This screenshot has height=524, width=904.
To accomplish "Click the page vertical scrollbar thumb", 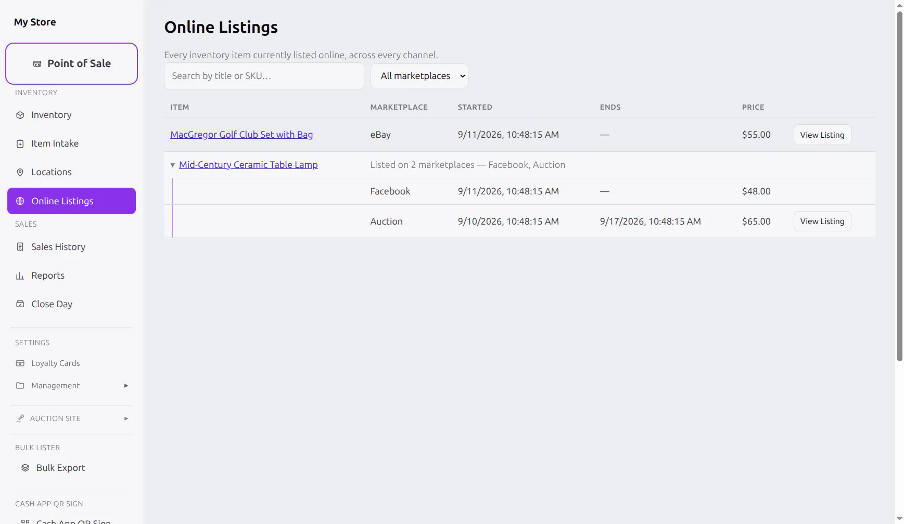I will (899, 186).
